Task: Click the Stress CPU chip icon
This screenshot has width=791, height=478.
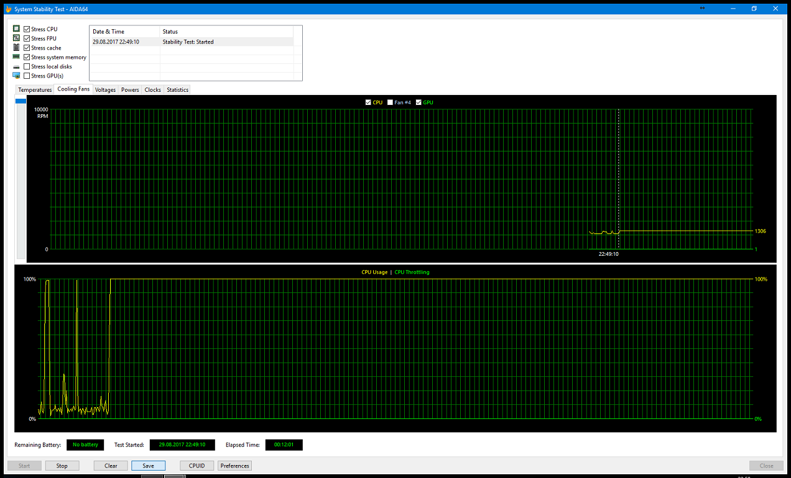Action: point(16,29)
